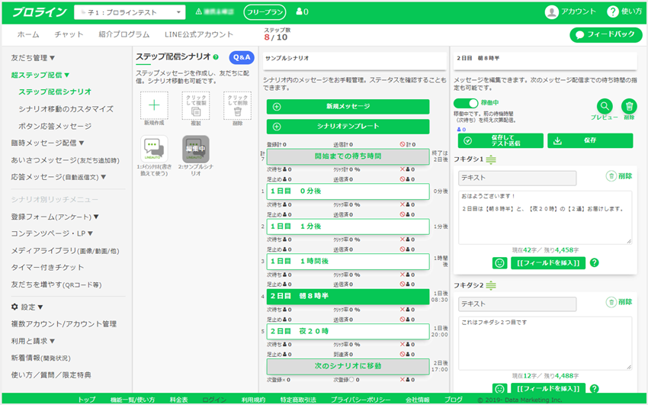Open プライバシーポリシー footer link
The height and width of the screenshot is (405, 648).
coord(361,400)
